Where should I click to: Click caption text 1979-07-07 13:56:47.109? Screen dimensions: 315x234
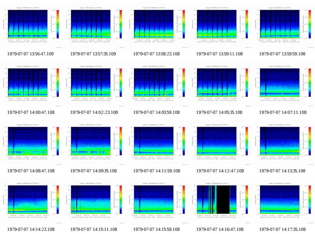31,54
